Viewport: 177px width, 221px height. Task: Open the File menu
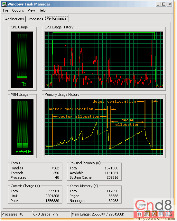[5, 10]
